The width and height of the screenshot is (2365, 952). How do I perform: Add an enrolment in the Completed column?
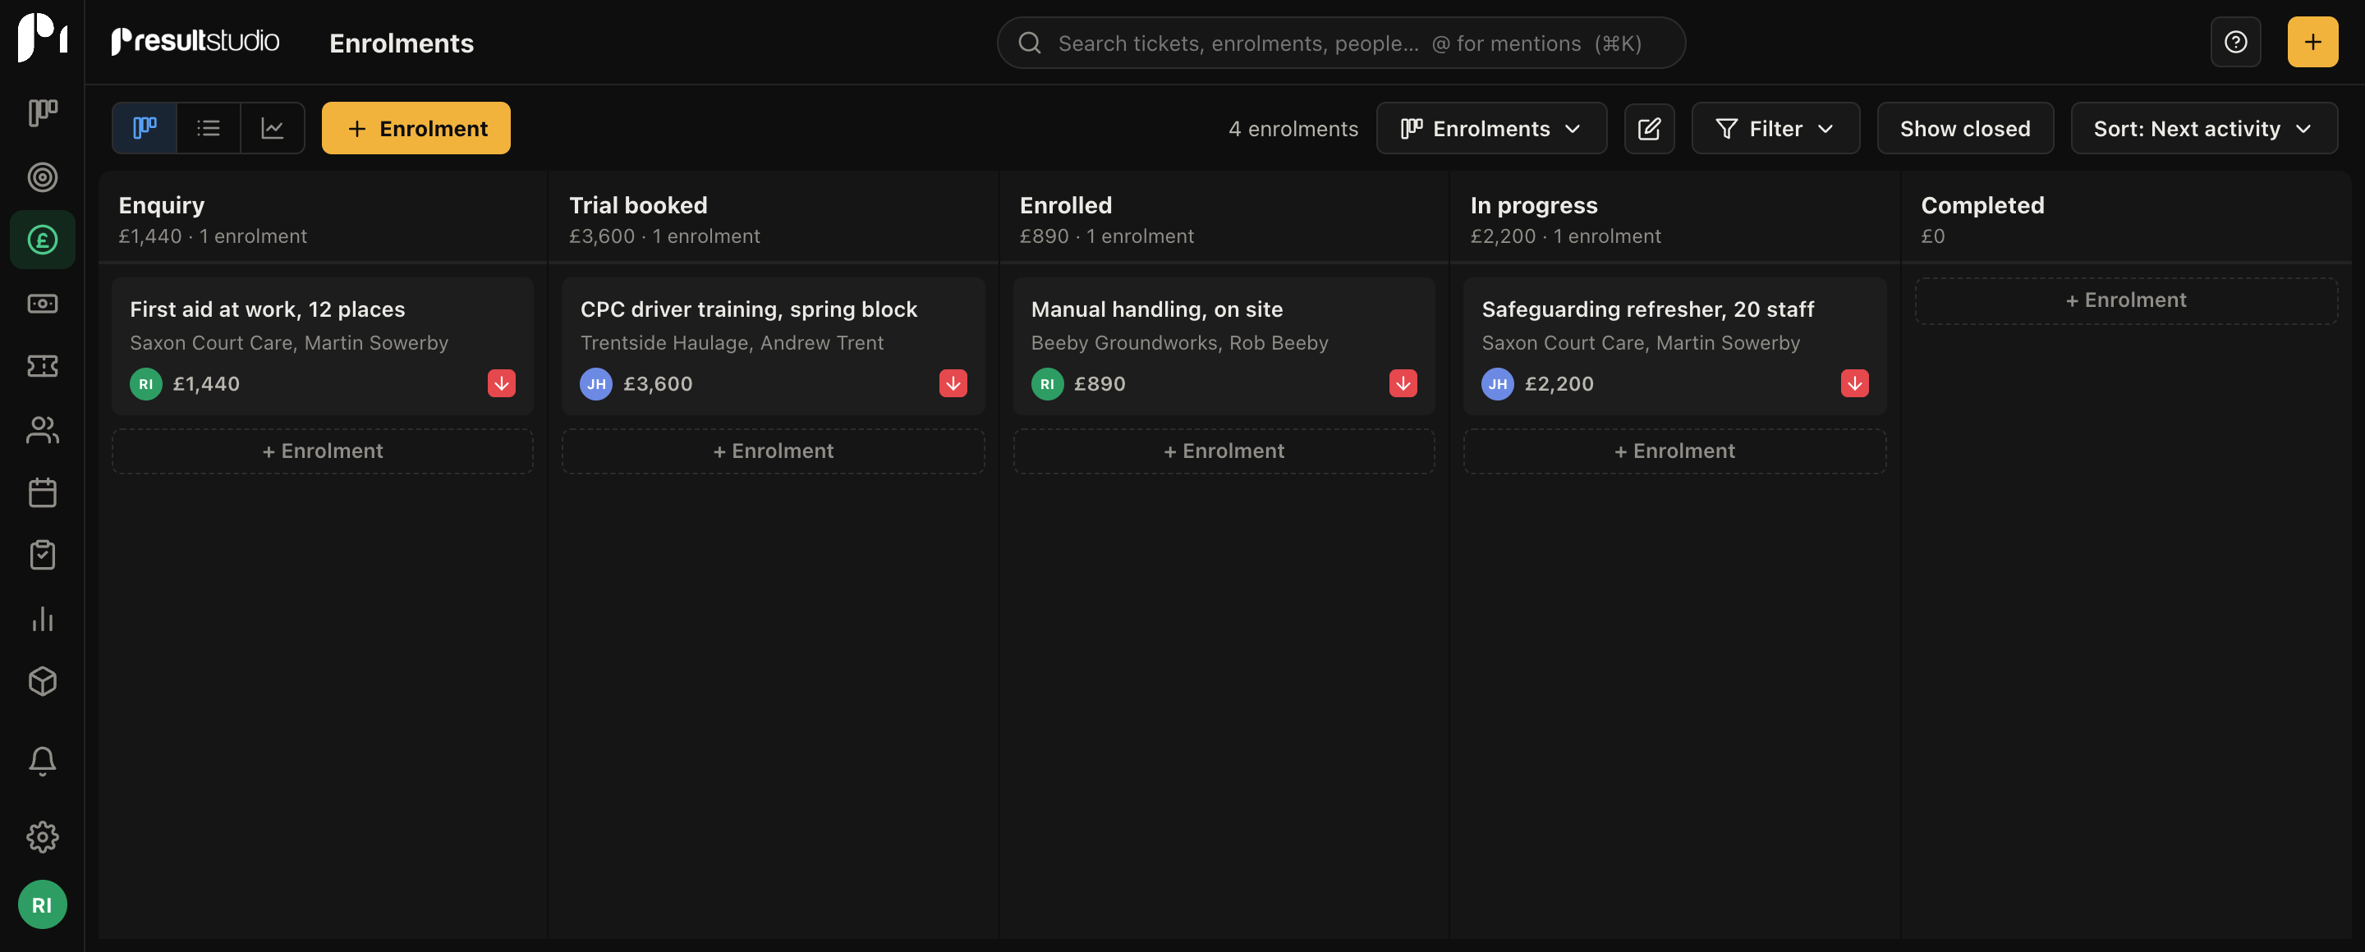(2126, 301)
